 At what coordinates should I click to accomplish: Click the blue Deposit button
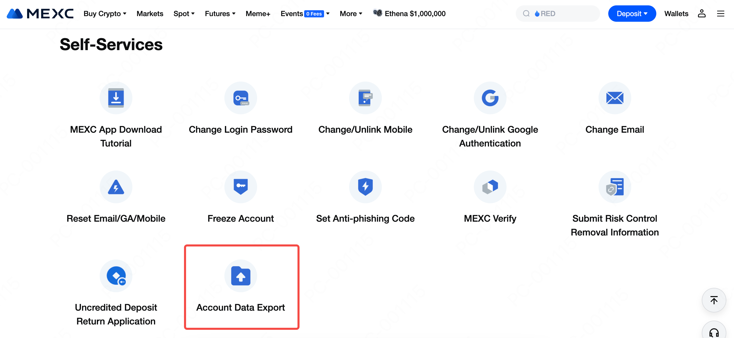[x=632, y=13]
